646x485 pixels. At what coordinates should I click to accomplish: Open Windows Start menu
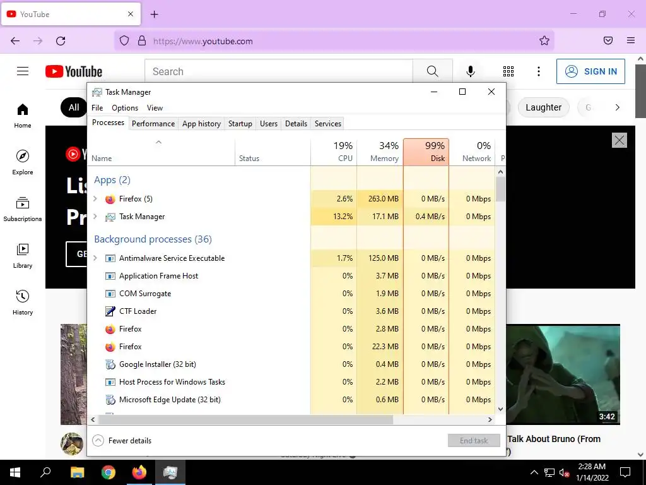point(15,472)
